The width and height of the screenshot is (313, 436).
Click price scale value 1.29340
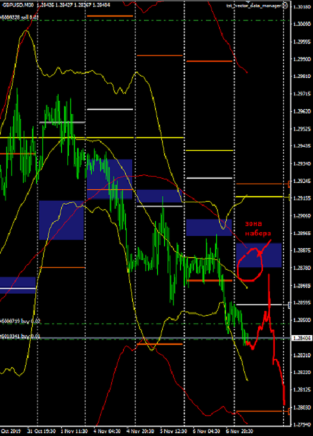pyautogui.click(x=302, y=163)
